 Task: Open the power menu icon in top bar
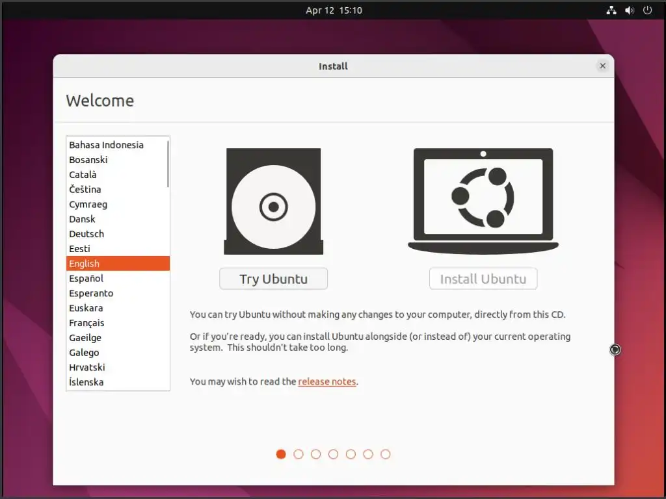(x=647, y=10)
